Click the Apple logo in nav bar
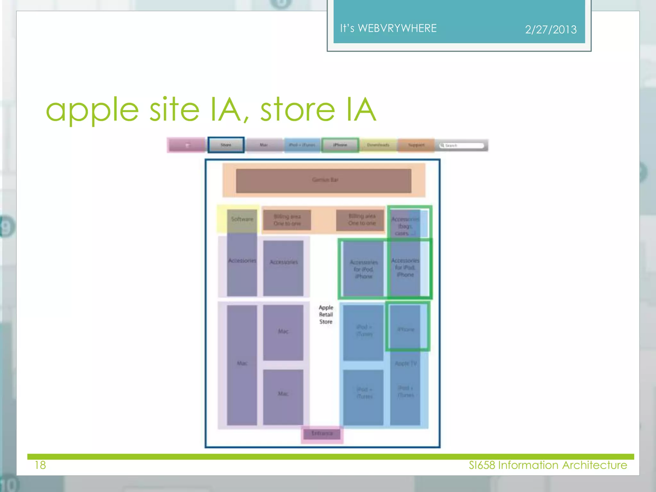 [x=188, y=145]
